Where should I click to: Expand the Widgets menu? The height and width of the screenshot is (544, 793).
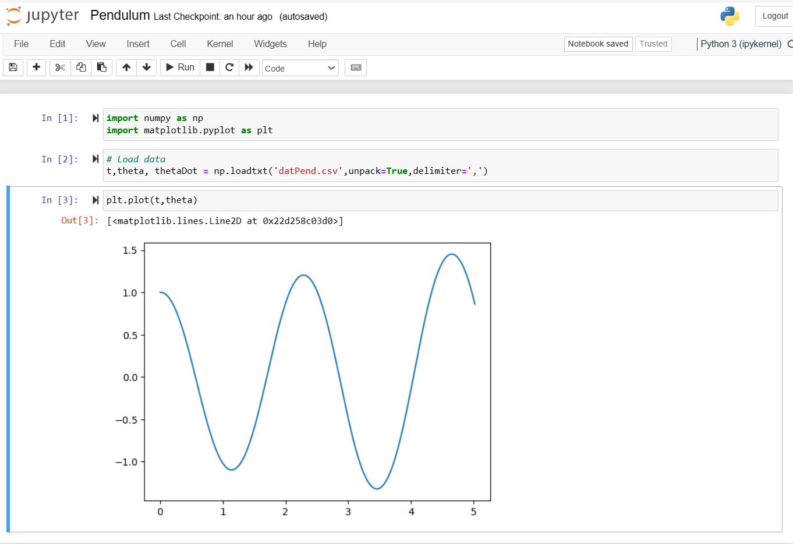[270, 44]
